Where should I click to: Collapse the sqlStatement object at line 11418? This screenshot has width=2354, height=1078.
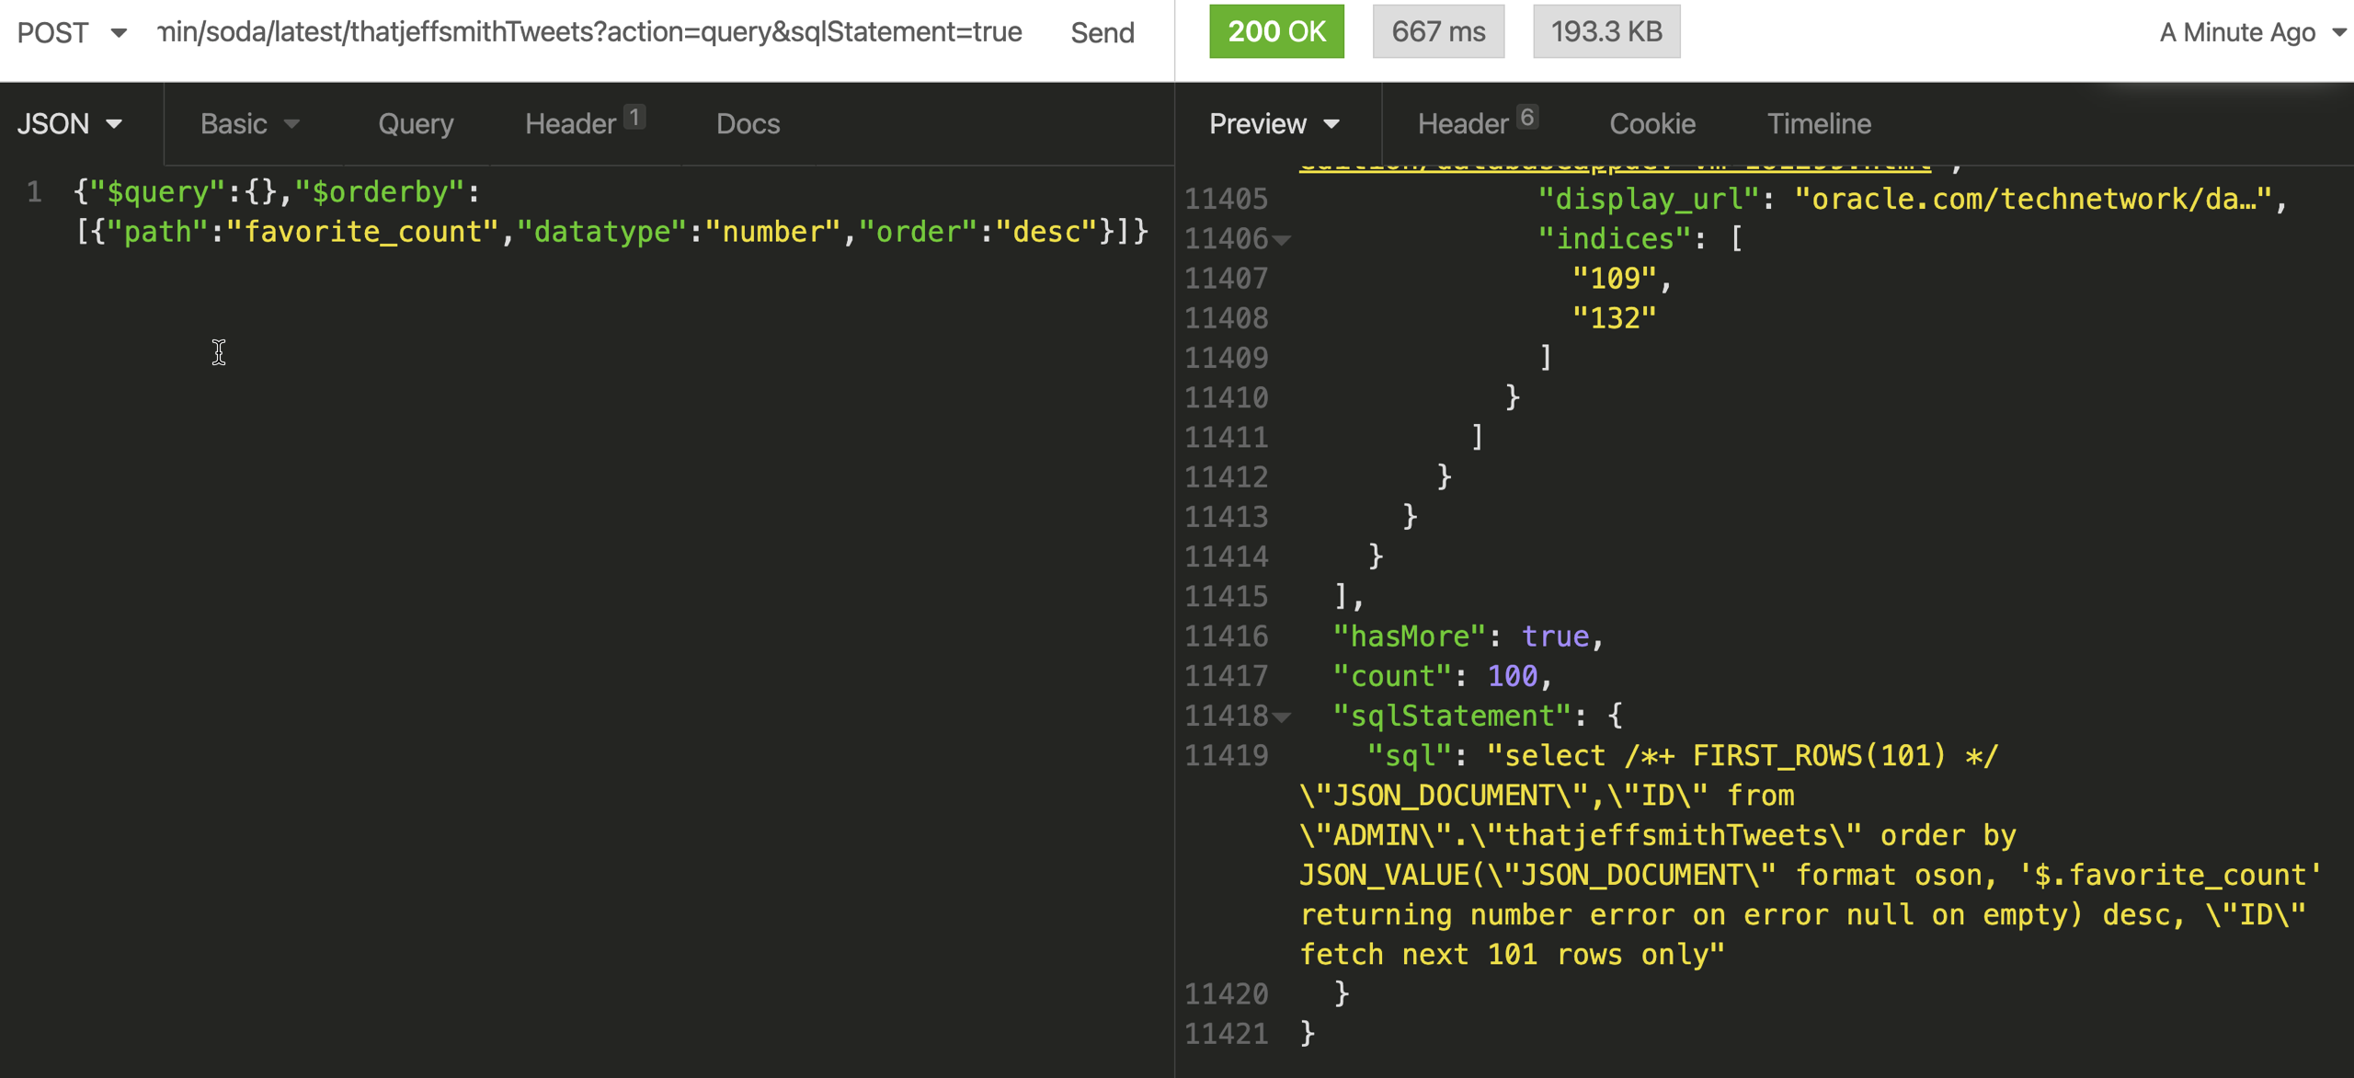click(x=1282, y=717)
